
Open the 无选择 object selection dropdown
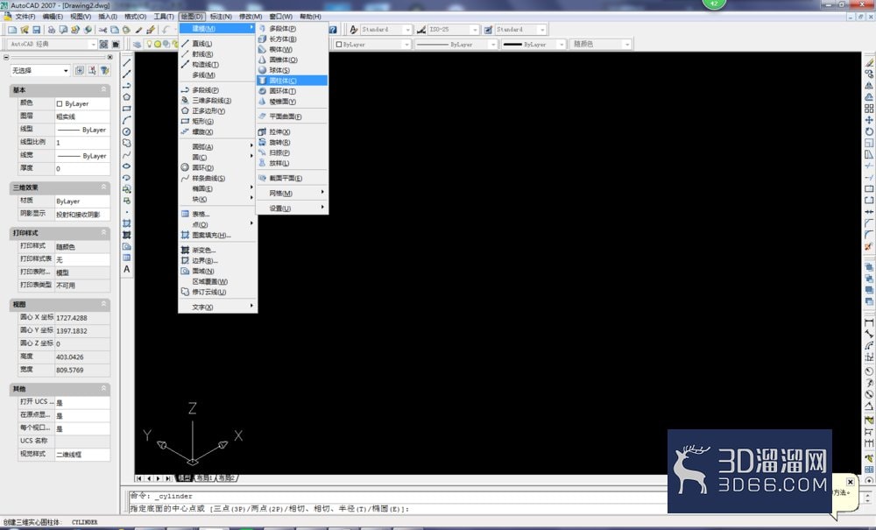39,70
